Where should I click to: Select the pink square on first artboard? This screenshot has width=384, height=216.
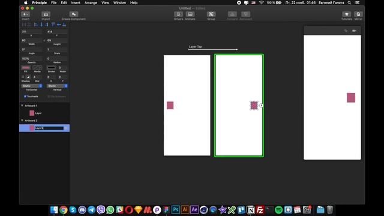(x=170, y=106)
